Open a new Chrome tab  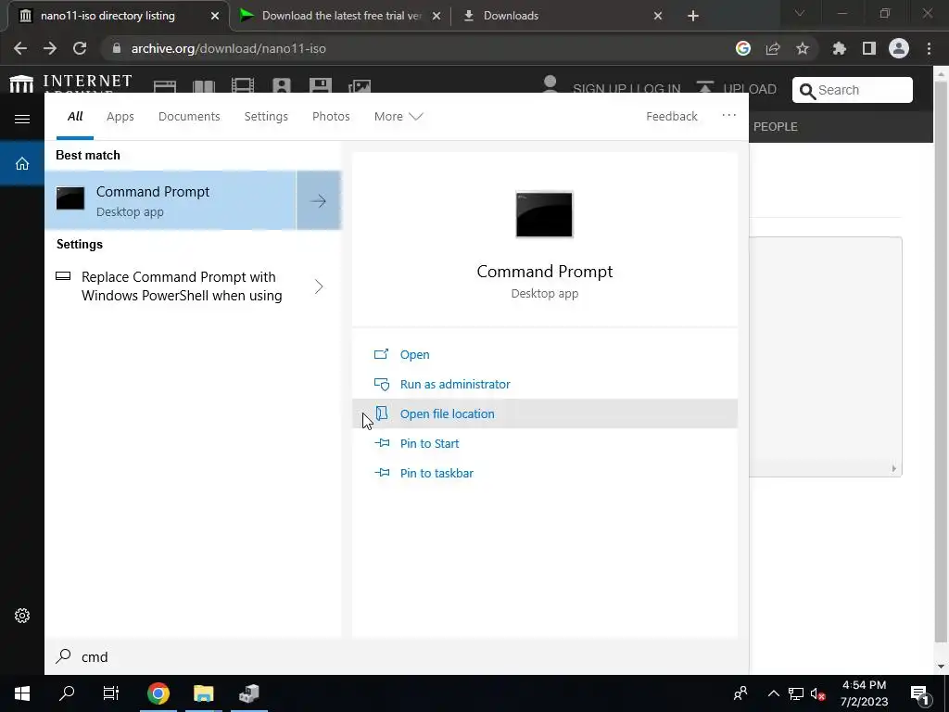[693, 16]
